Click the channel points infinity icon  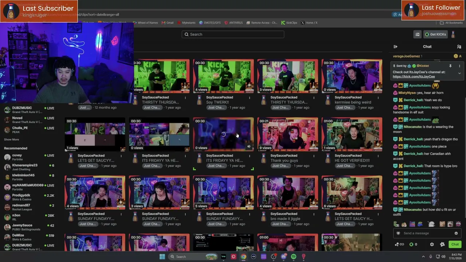399,245
